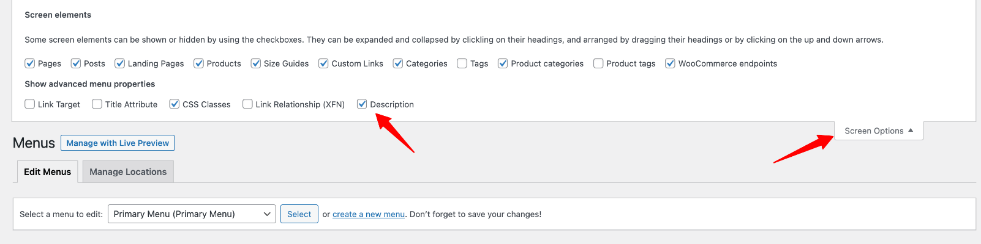Toggle the Posts screen element checkbox

[x=76, y=63]
